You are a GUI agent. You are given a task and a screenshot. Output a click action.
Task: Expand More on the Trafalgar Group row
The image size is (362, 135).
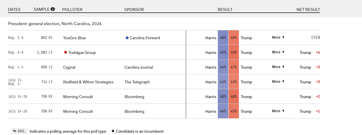click(x=278, y=52)
